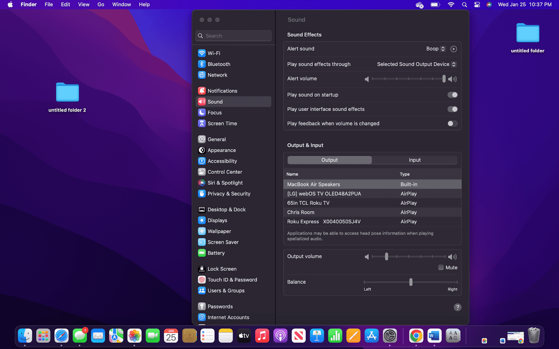Open Bluetooth settings pane

point(233,64)
